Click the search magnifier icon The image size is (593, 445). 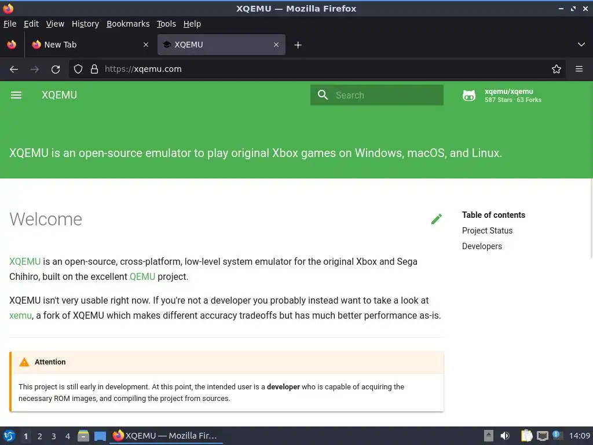coord(323,95)
